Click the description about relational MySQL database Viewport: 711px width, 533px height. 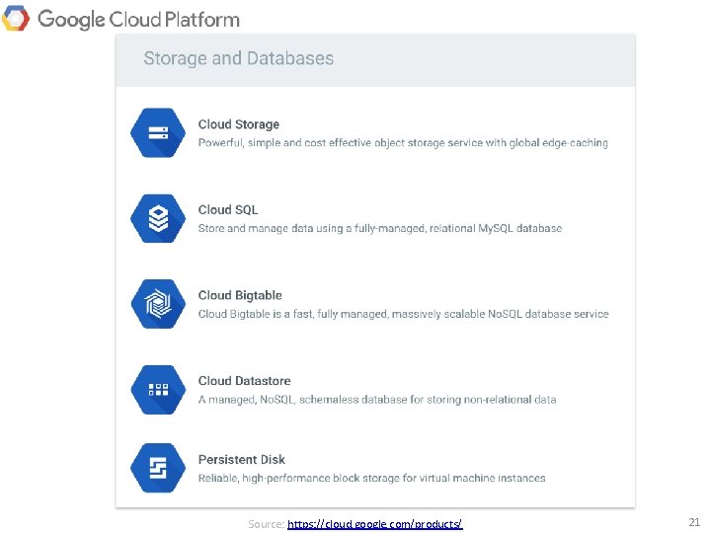pos(380,228)
